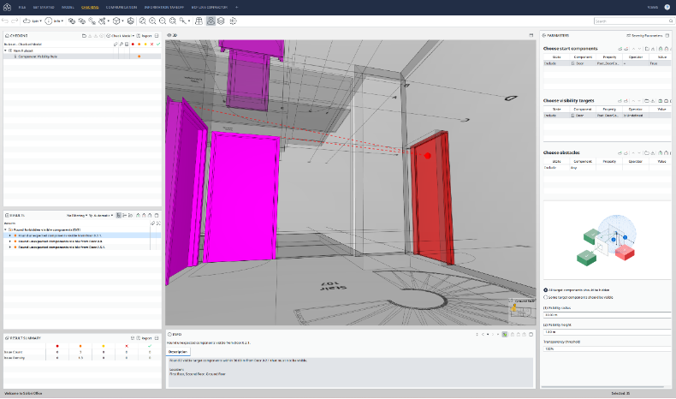Click the Description tab in Info panel
Image resolution: width=676 pixels, height=399 pixels.
click(179, 351)
